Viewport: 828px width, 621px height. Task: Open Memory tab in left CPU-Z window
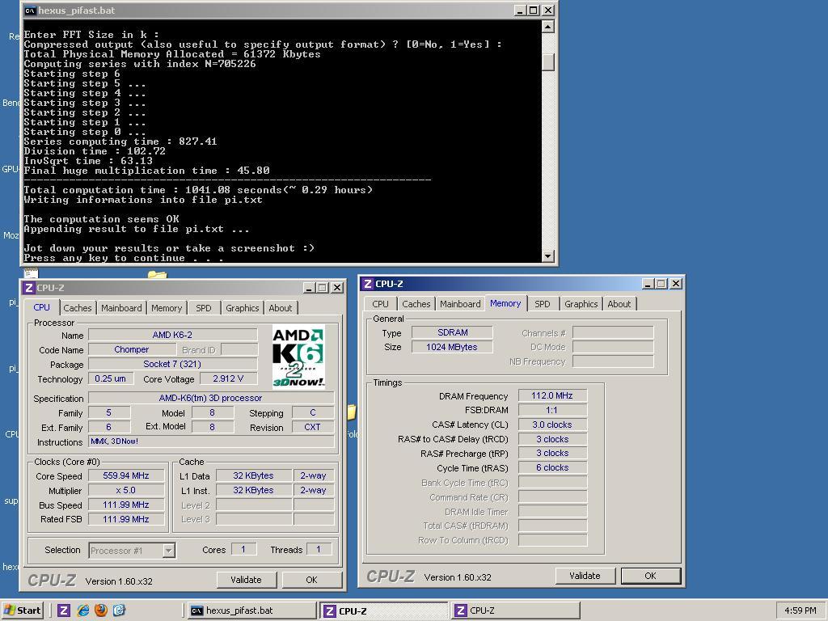(167, 308)
